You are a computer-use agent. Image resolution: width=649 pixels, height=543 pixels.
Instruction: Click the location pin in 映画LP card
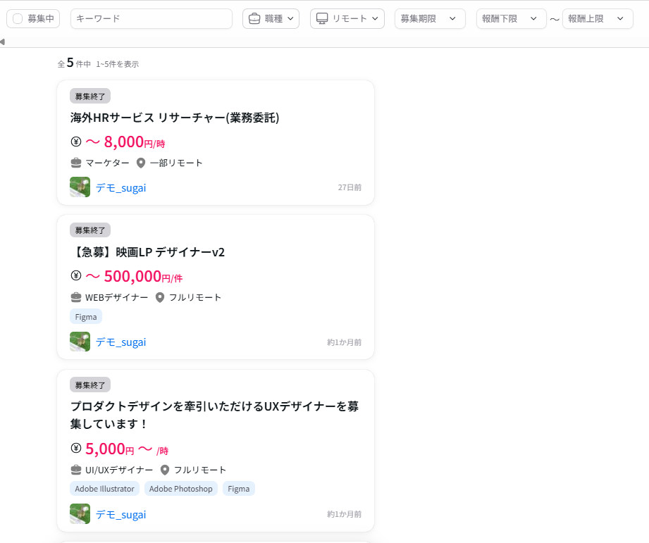click(160, 297)
